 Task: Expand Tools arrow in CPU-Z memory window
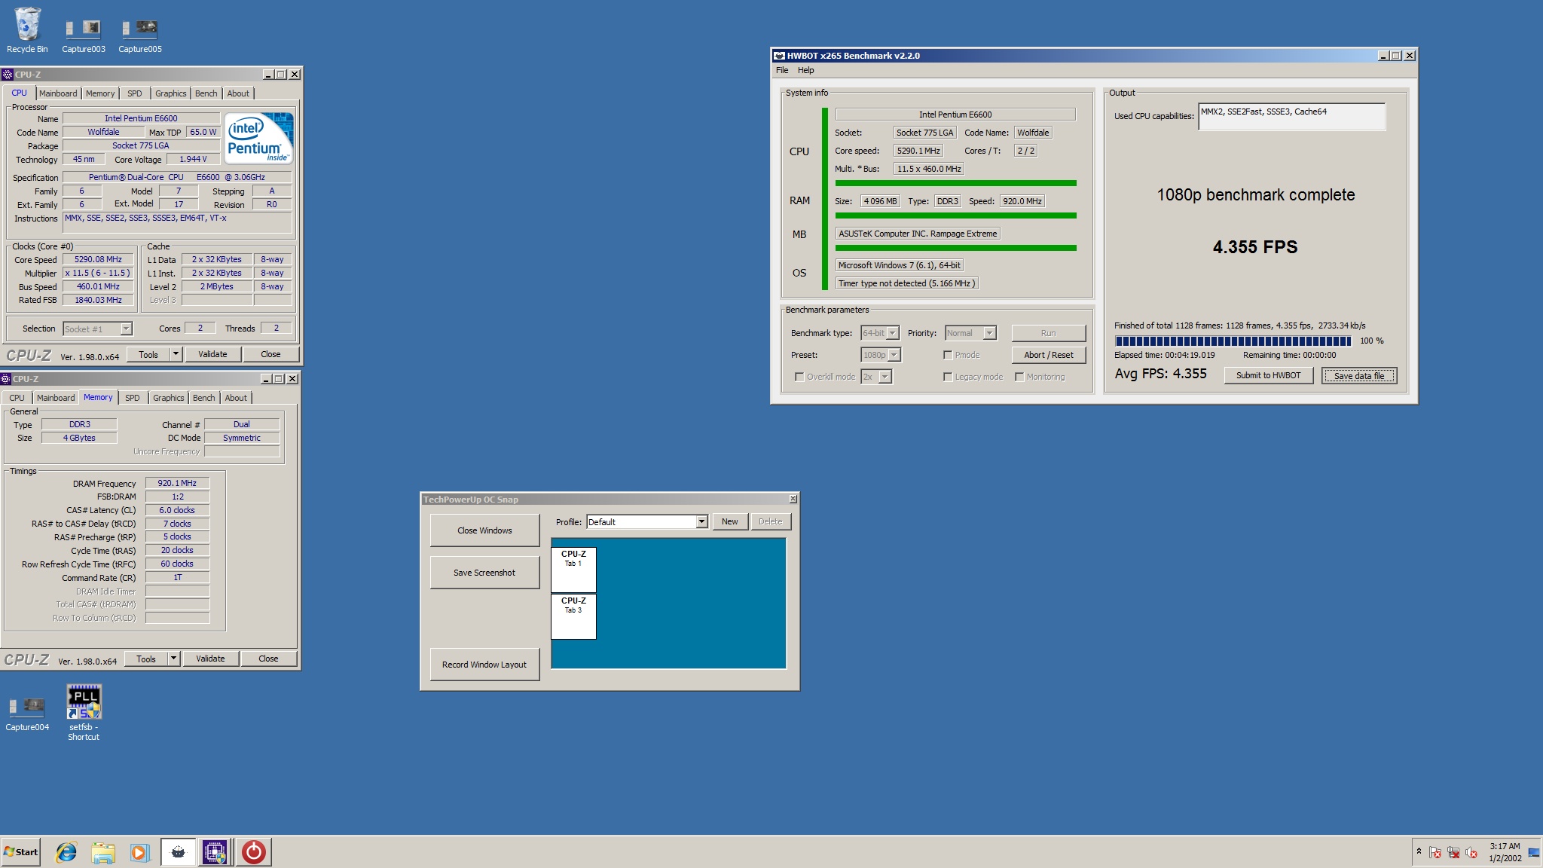point(173,659)
